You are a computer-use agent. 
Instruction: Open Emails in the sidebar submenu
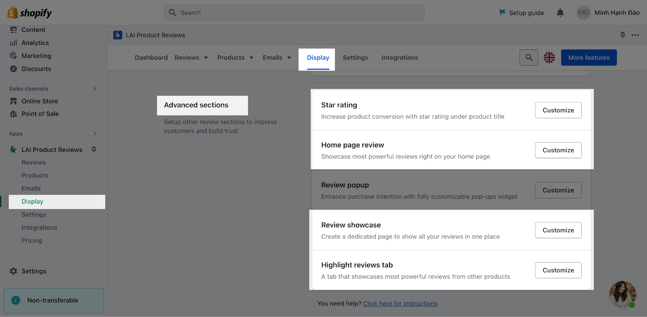31,188
